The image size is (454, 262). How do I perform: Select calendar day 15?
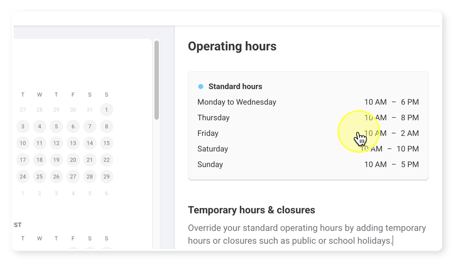tap(107, 143)
